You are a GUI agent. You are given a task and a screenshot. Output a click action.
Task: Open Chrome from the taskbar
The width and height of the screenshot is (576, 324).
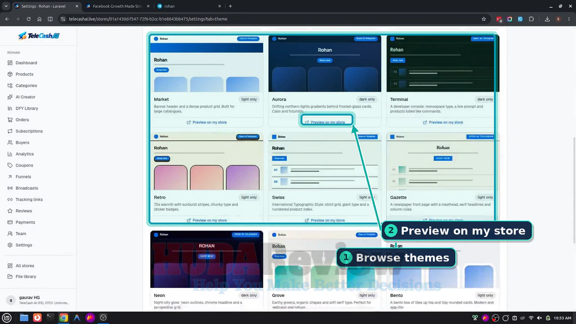64,317
